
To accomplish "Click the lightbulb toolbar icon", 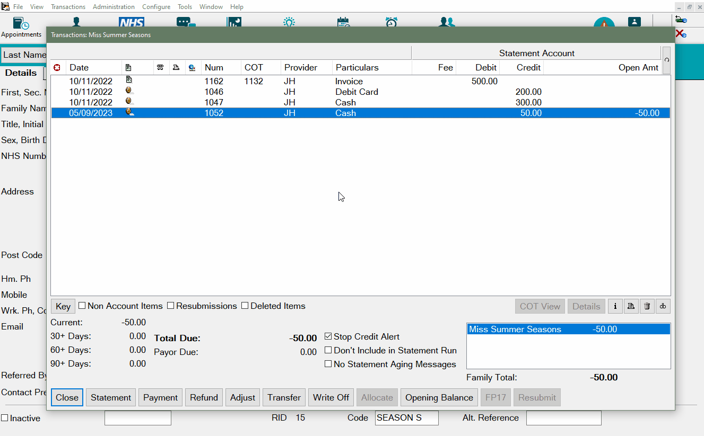I will pos(289,22).
